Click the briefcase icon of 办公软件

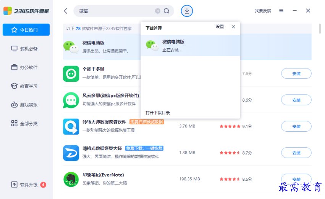tap(14, 67)
